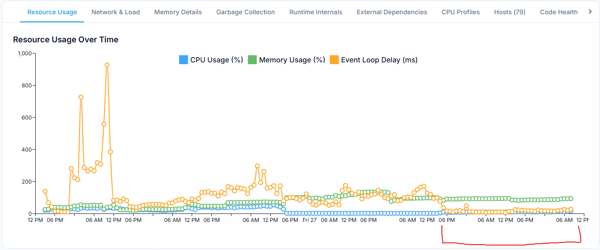Select the Resource Usage tab

coord(52,12)
